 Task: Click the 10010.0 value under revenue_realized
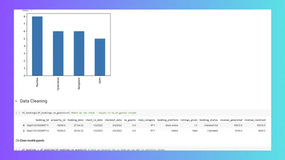[x=261, y=125]
